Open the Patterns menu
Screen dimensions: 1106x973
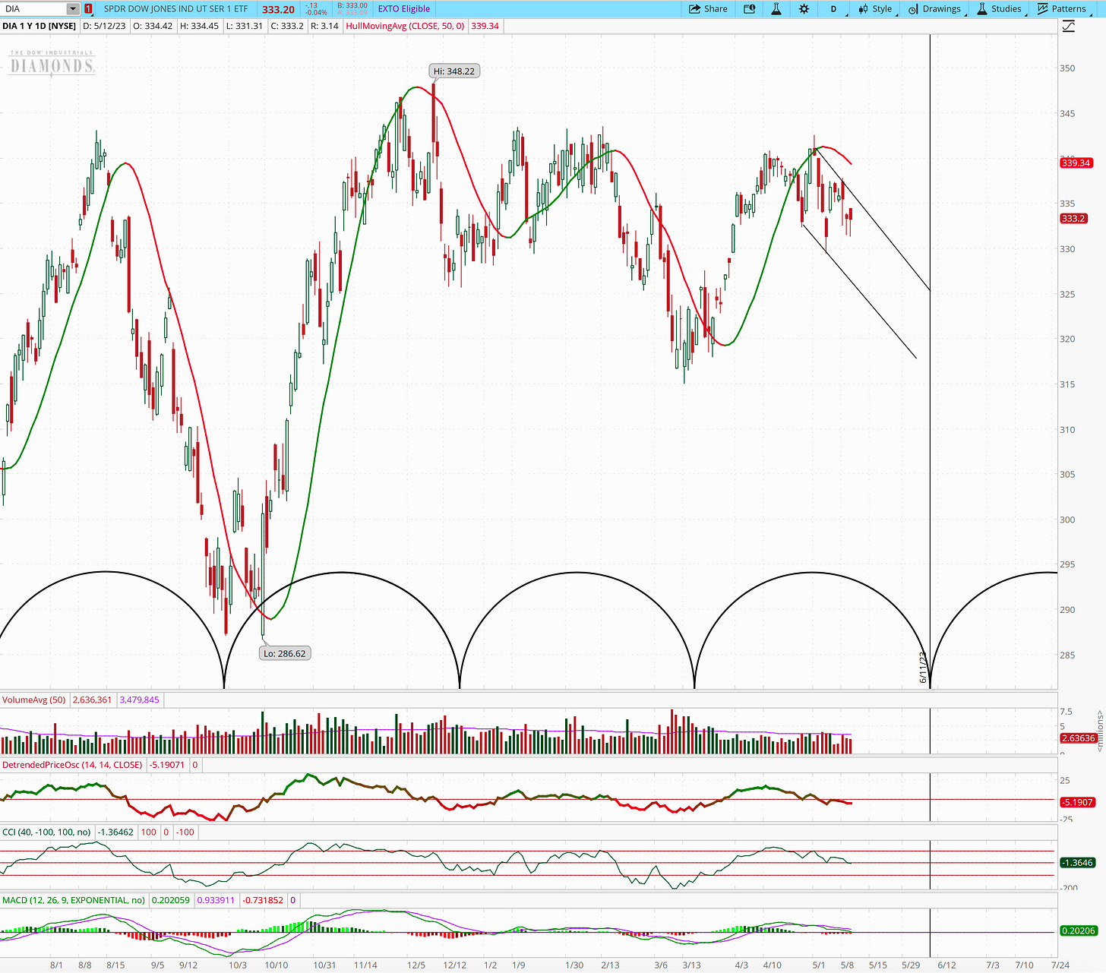point(1062,9)
